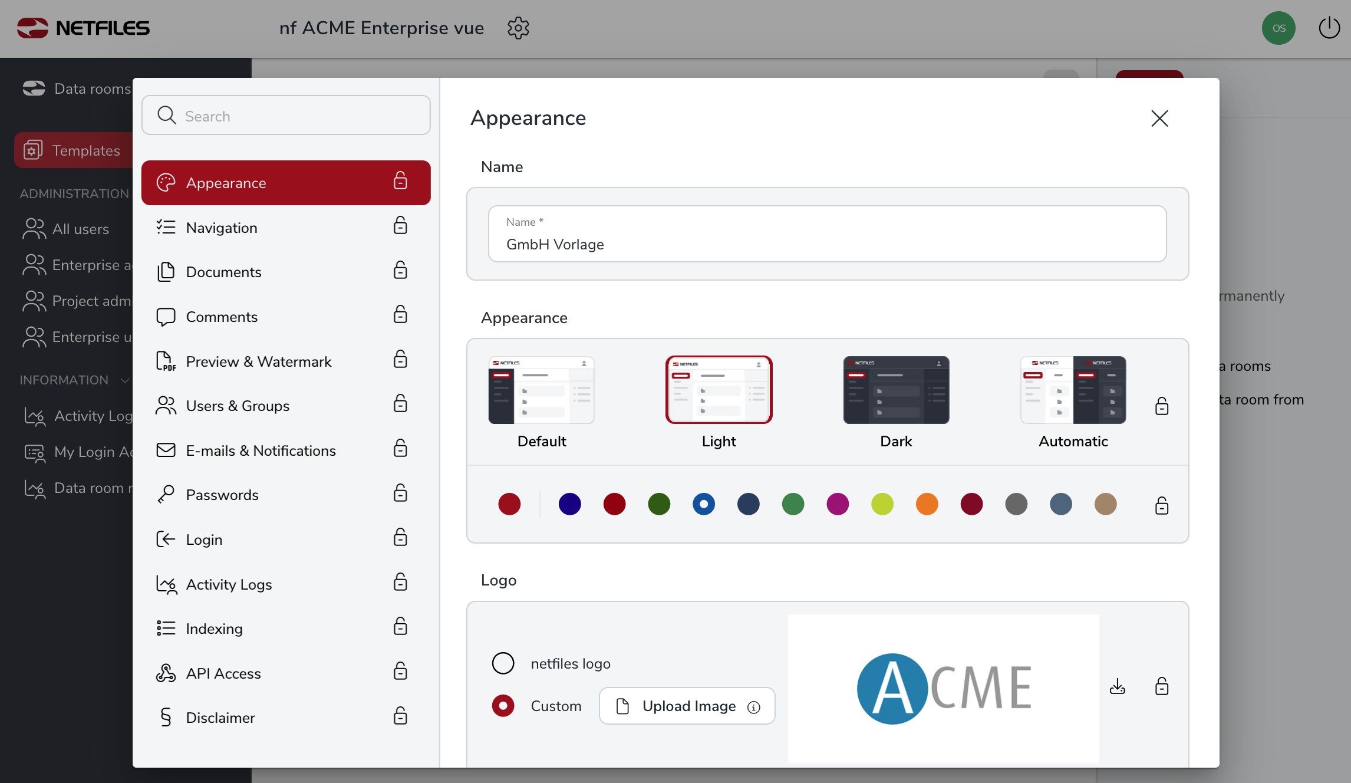Toggle the lock next to Passwords
1351x783 pixels.
(x=400, y=493)
